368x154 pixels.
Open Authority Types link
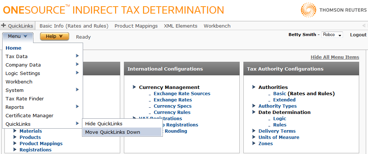(x=277, y=106)
